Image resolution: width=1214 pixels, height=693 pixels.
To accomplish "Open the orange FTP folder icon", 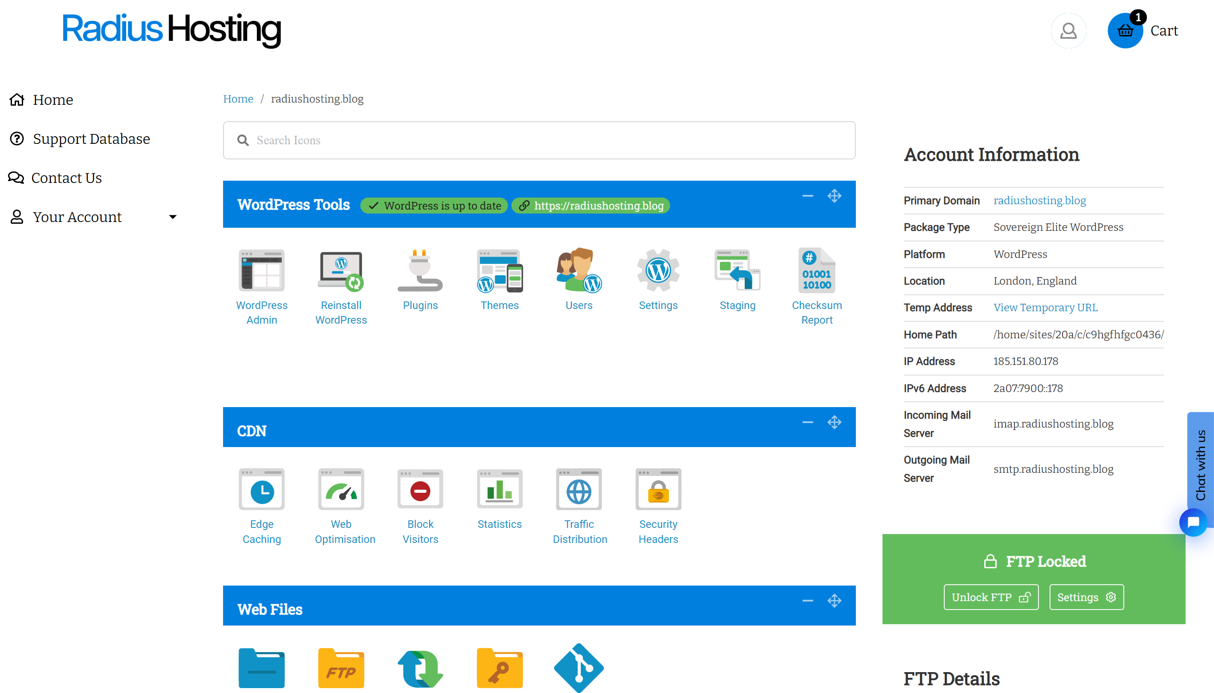I will (x=341, y=668).
